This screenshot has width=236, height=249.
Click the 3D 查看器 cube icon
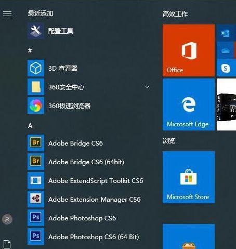pos(36,69)
